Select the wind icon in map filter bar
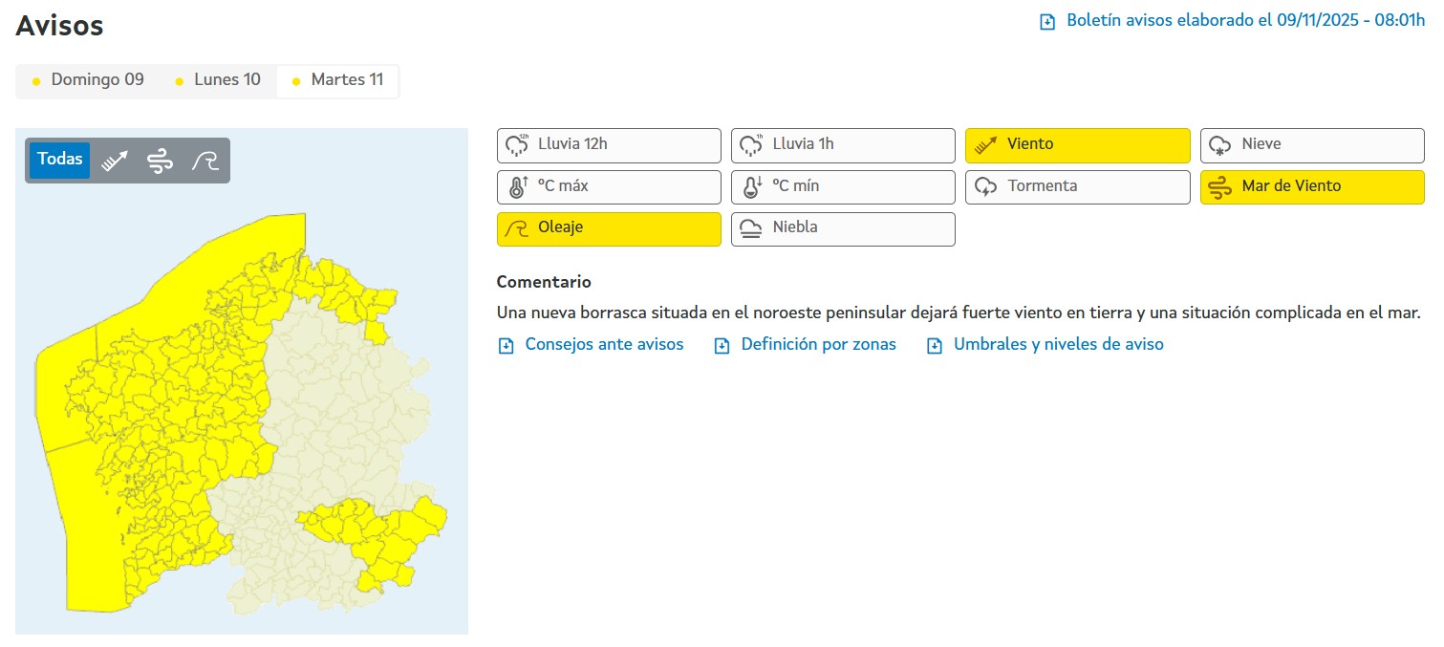The width and height of the screenshot is (1444, 647). pos(116,161)
